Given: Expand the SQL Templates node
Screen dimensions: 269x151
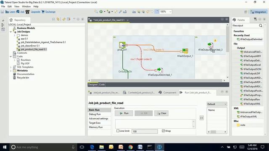Looking at the screenshot, I should coord(11,67).
